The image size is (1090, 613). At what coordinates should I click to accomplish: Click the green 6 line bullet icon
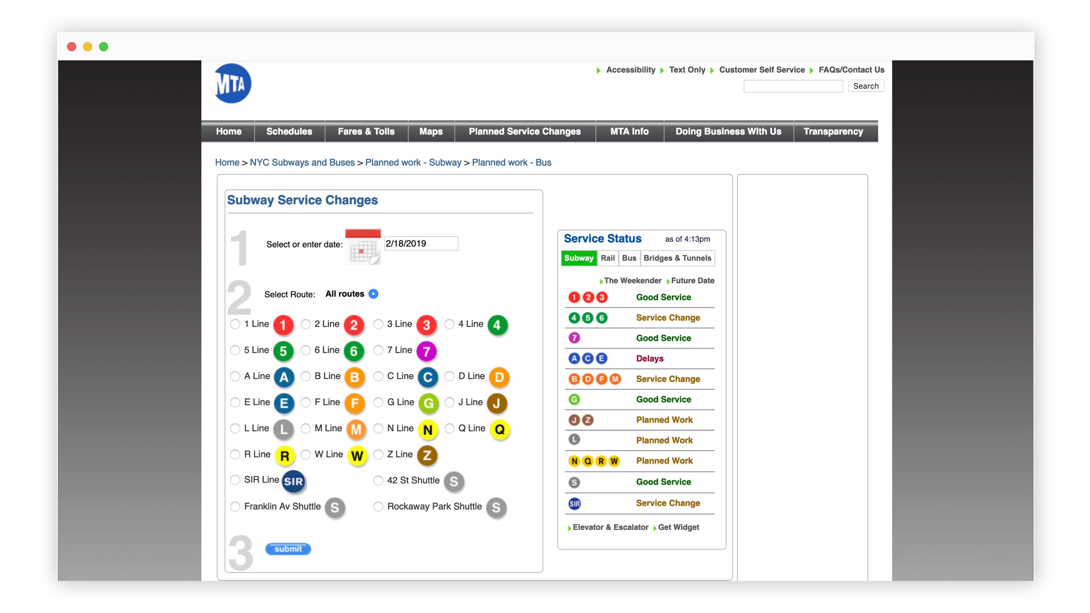click(x=354, y=351)
